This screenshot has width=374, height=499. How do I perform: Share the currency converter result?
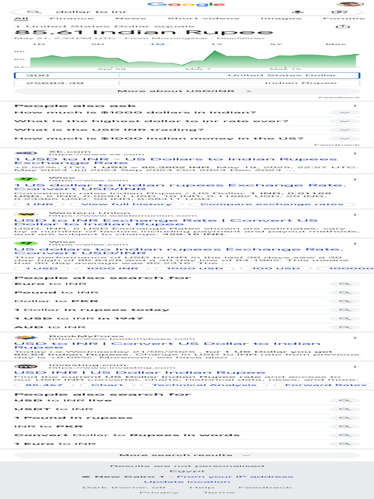[343, 27]
